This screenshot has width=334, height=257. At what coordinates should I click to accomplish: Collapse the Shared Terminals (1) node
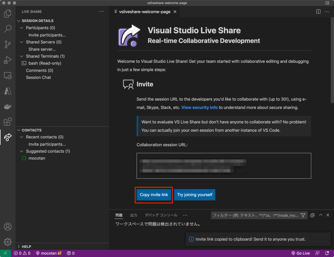tap(22, 56)
